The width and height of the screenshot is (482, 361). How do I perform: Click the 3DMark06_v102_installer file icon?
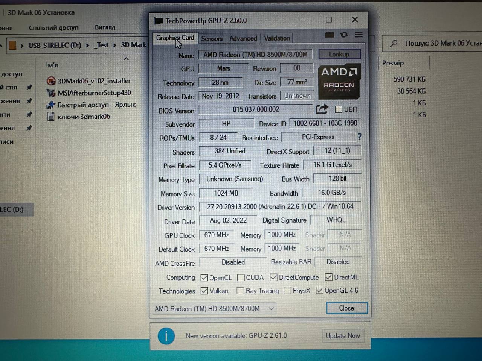51,81
